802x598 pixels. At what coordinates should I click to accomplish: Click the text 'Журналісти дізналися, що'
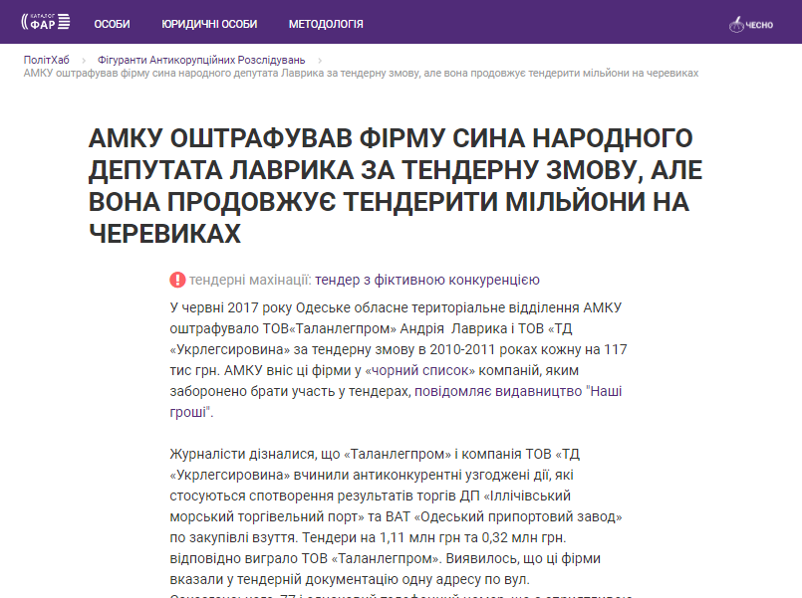(255, 454)
